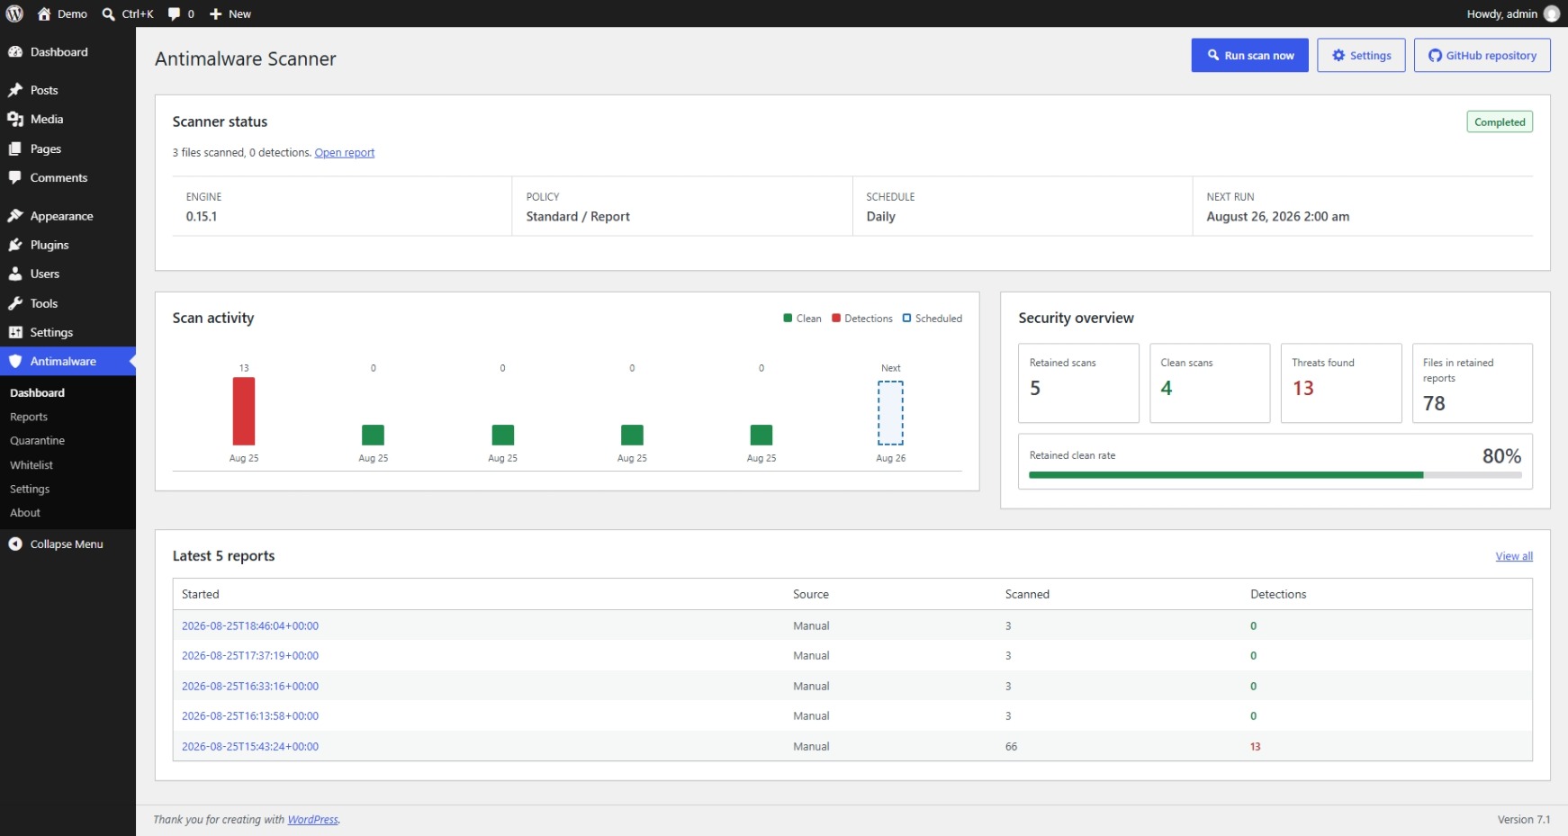Open report 2026-08-25T16:33:16+00:00
This screenshot has width=1568, height=836.
click(250, 687)
